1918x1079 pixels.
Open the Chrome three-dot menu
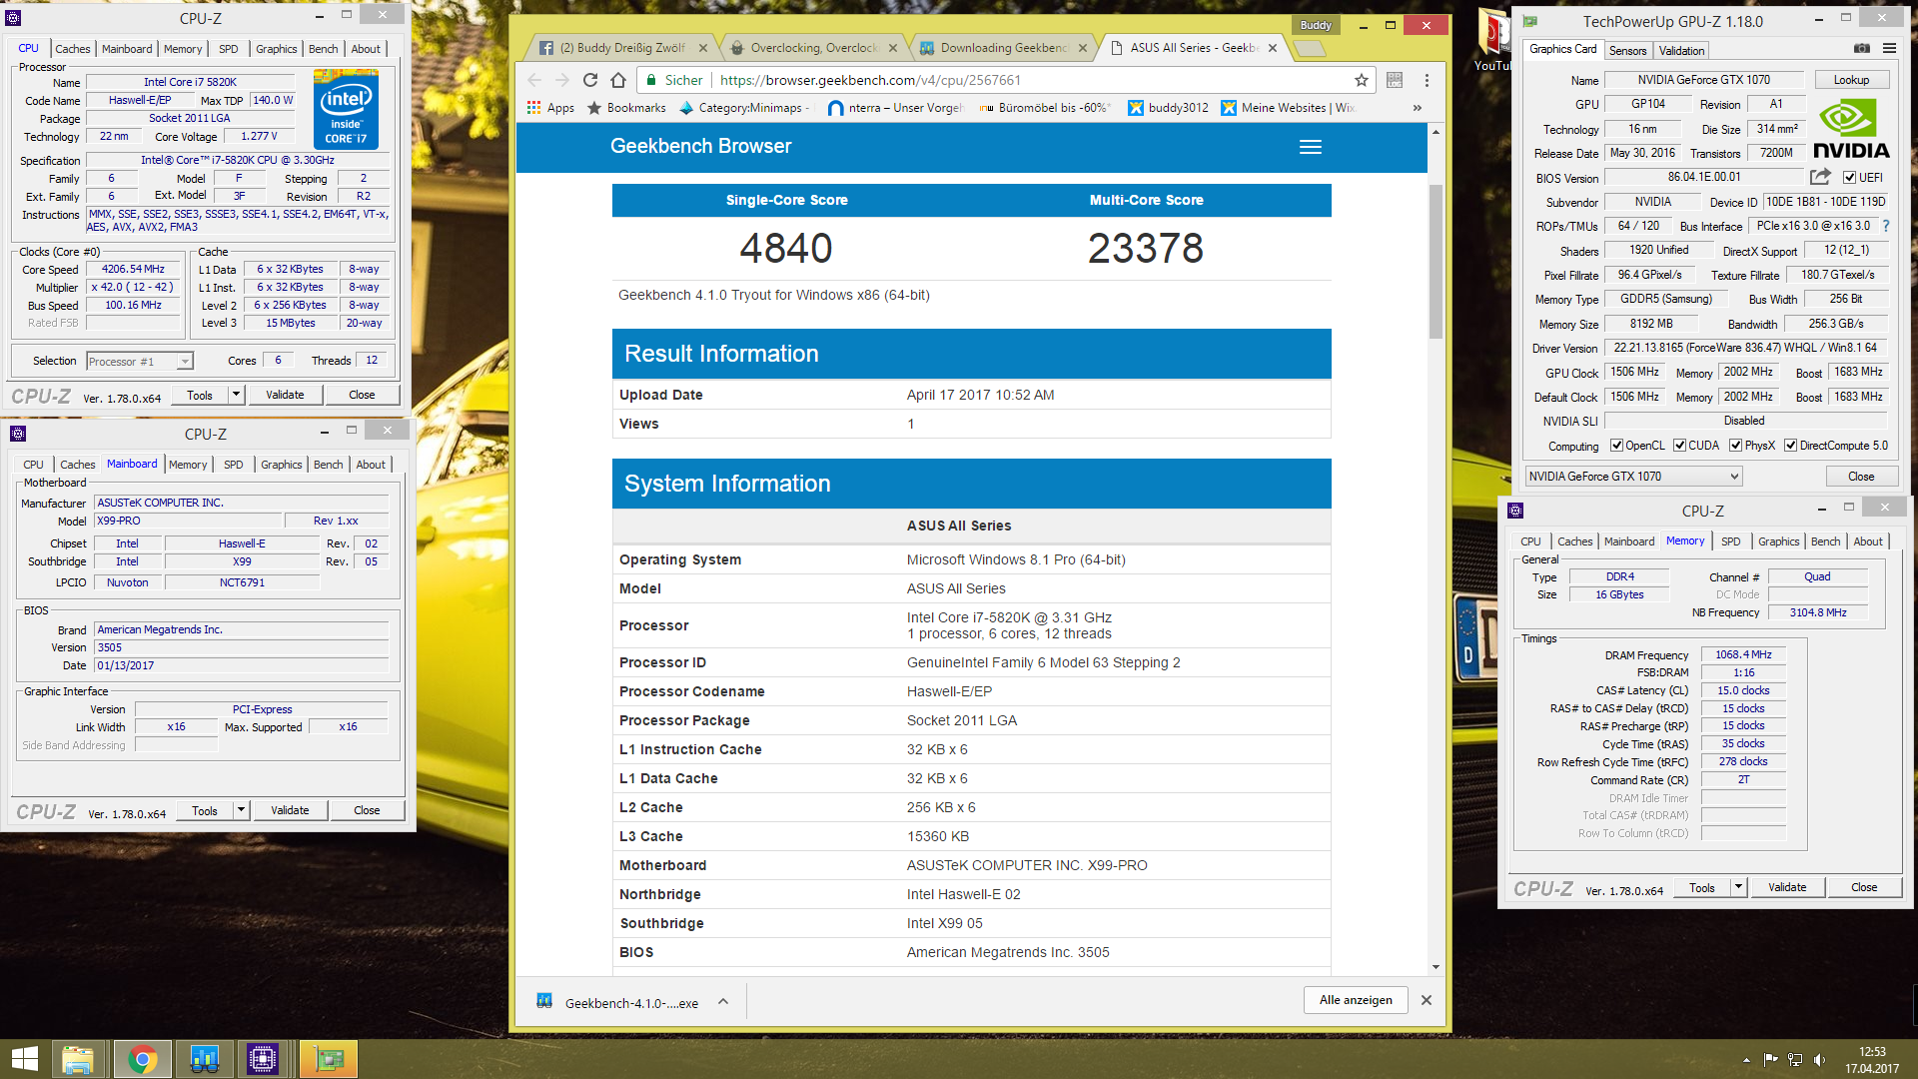tap(1427, 80)
